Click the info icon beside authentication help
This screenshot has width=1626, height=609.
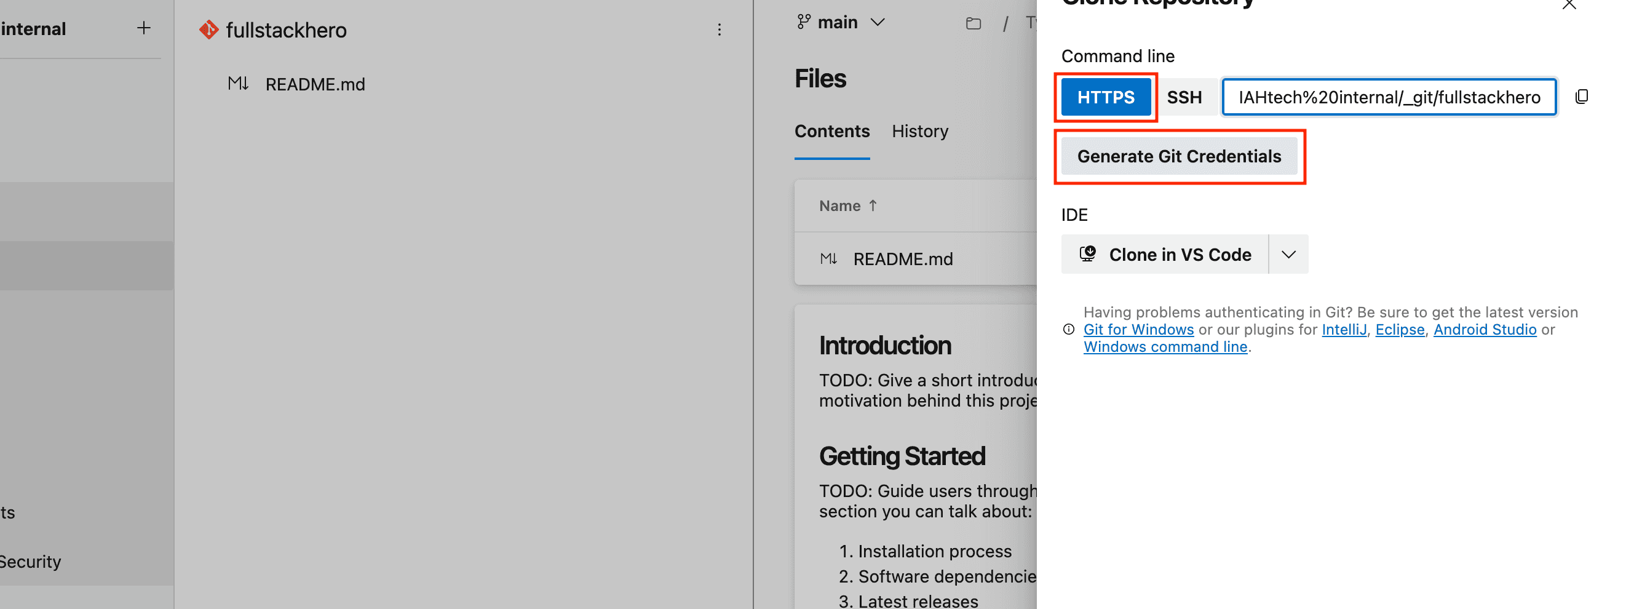click(1068, 330)
